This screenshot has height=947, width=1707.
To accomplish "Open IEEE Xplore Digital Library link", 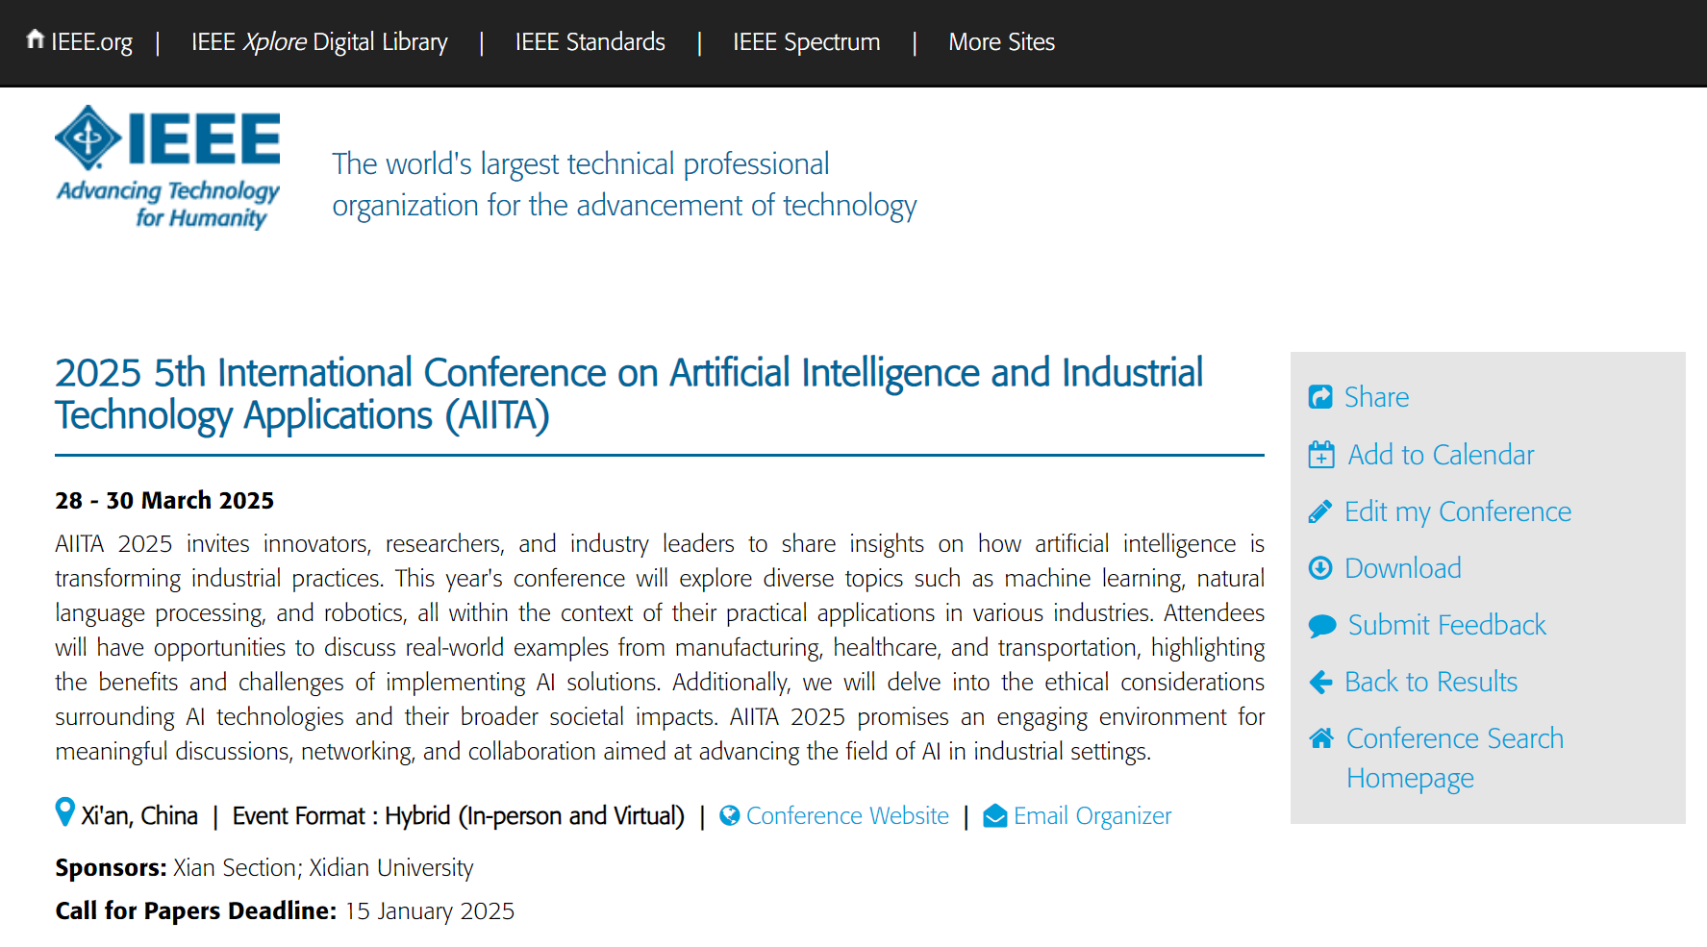I will 319,42.
